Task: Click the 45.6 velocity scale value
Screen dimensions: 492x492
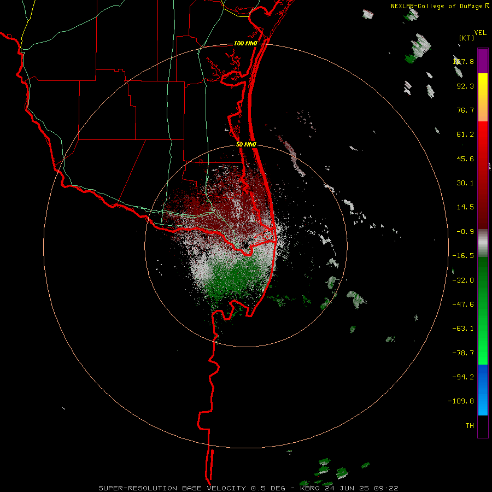Action: pos(465,159)
